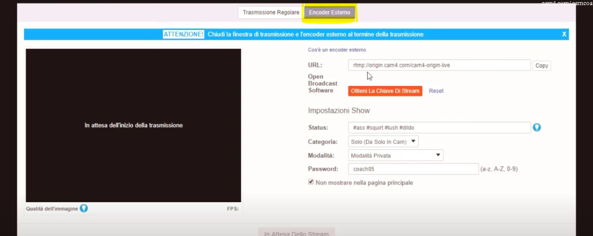This screenshot has height=236, width=593.
Task: Open the Categoria dropdown
Action: [383, 142]
